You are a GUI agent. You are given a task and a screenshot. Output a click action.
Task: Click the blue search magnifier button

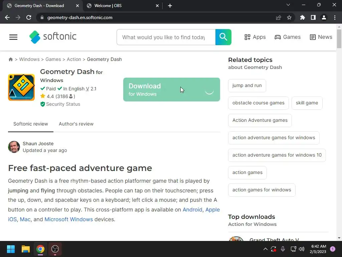coord(223,37)
